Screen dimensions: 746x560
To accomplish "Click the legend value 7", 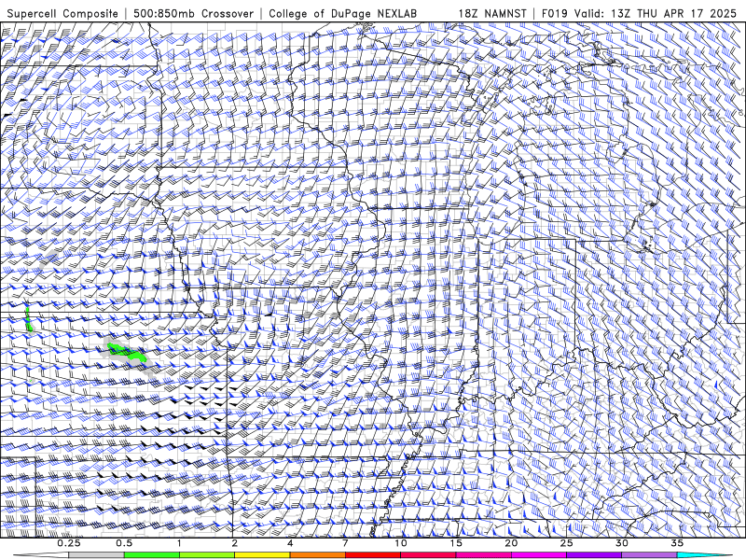I will click(345, 543).
